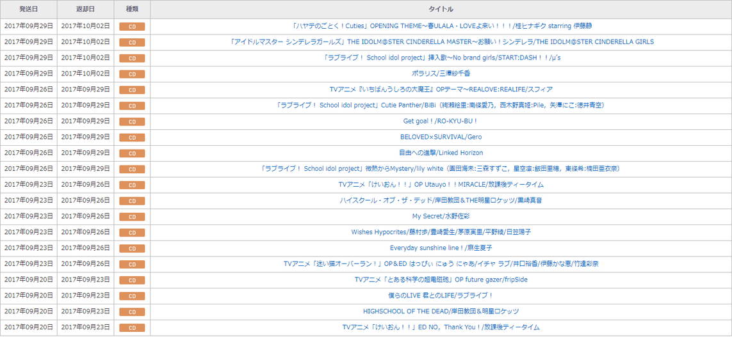Click the CD badge in HIGHSCHOOL OF THE DEAD/岸田教団＆明星ロケッツ row
Image resolution: width=732 pixels, height=337 pixels.
(132, 312)
